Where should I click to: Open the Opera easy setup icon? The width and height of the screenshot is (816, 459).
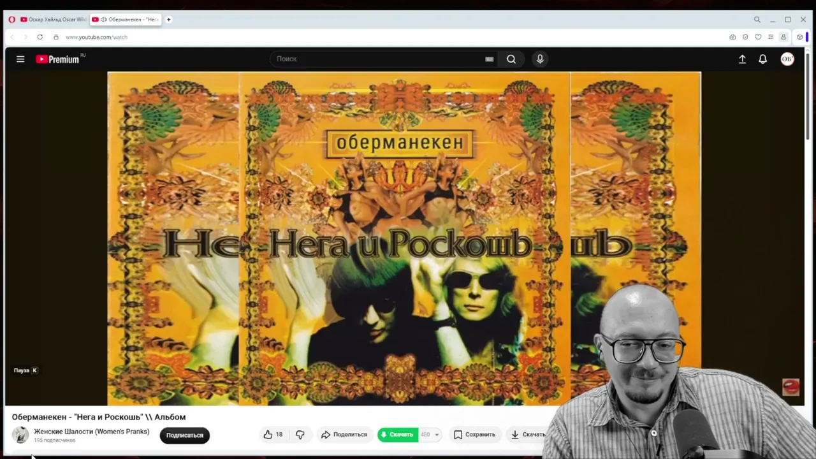[x=771, y=37]
